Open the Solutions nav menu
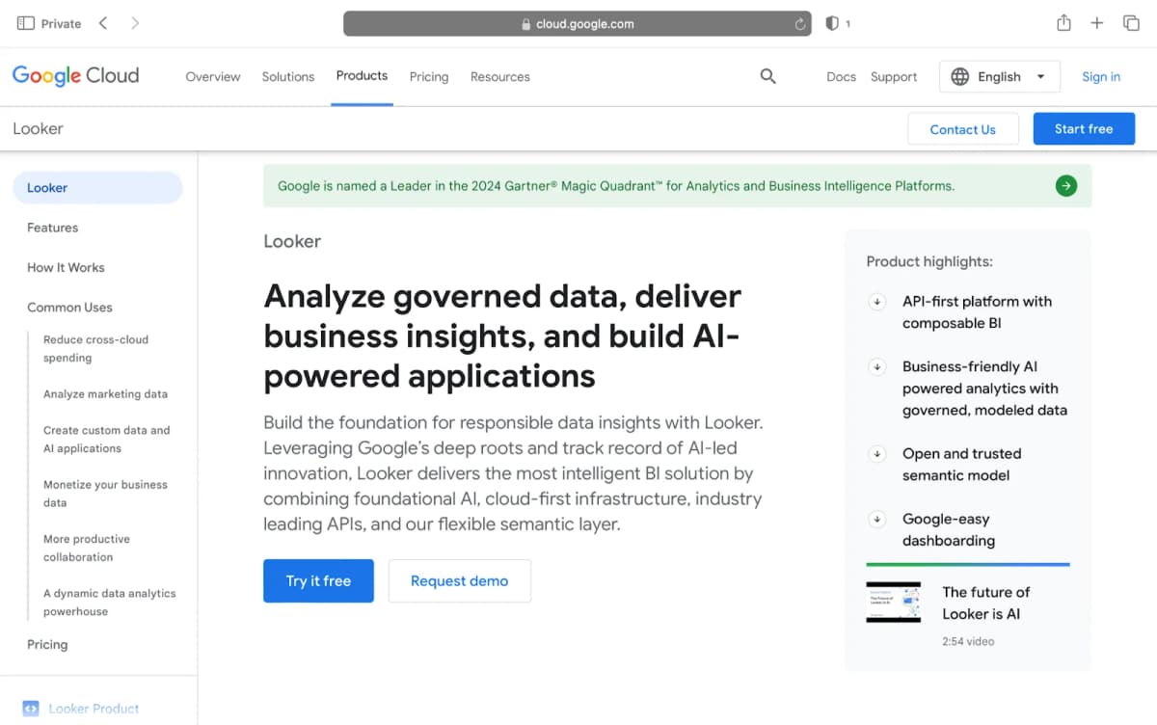Screen dimensions: 1157x725 click(288, 77)
